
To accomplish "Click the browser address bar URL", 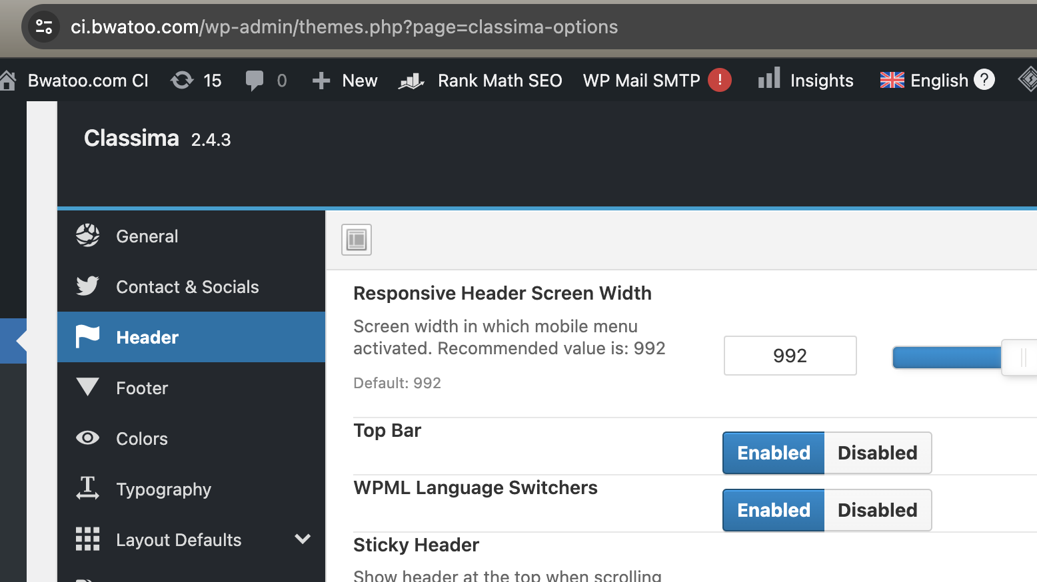I will tap(344, 27).
